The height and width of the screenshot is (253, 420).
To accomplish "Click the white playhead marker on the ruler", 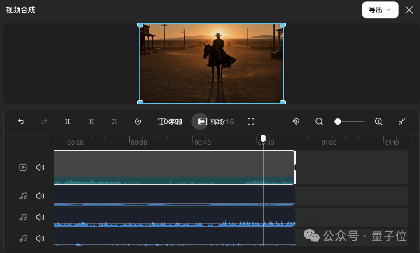I will point(263,139).
